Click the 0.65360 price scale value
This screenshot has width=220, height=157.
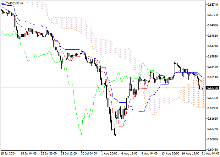tap(212, 15)
